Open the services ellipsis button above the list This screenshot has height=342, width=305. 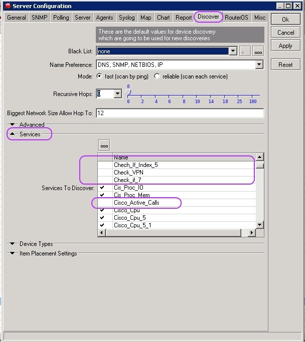[104, 145]
